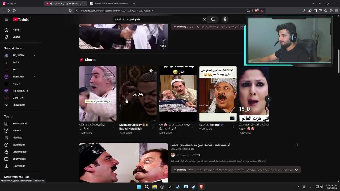The width and height of the screenshot is (340, 191).
Task: Click the browser address bar URL
Action: (117, 11)
